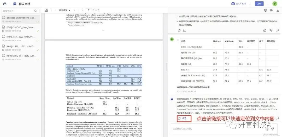Screen dimensions: 282x137
Task: Click the Finetuned Transformer LM row in PDF Table 2
Action: click(104, 84)
